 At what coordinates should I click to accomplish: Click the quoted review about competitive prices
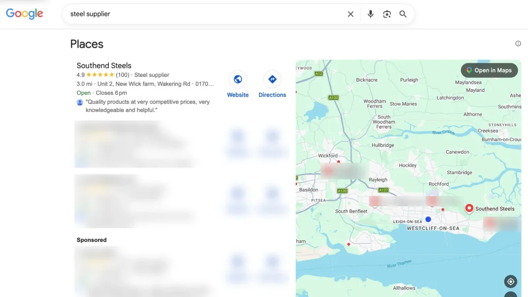pos(147,106)
